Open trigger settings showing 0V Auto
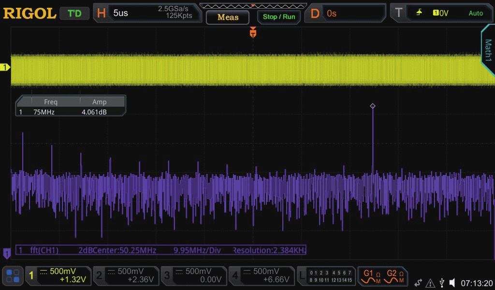This screenshot has height=290, width=495. pyautogui.click(x=445, y=13)
